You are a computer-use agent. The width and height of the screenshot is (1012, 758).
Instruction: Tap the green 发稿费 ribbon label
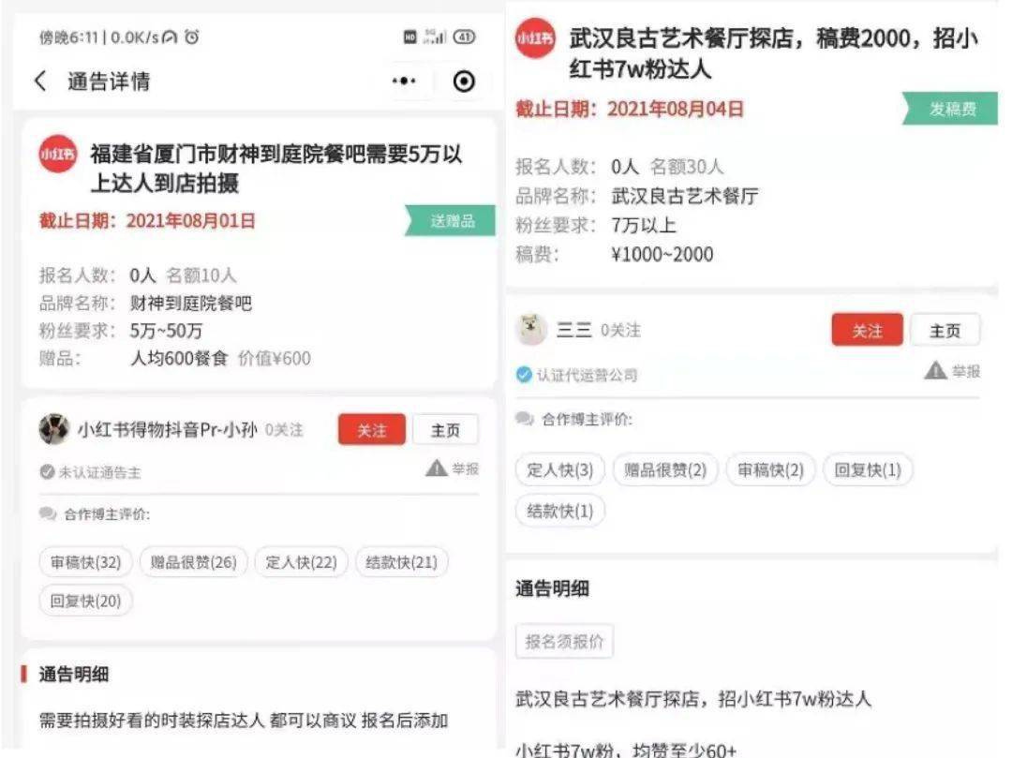pos(951,109)
